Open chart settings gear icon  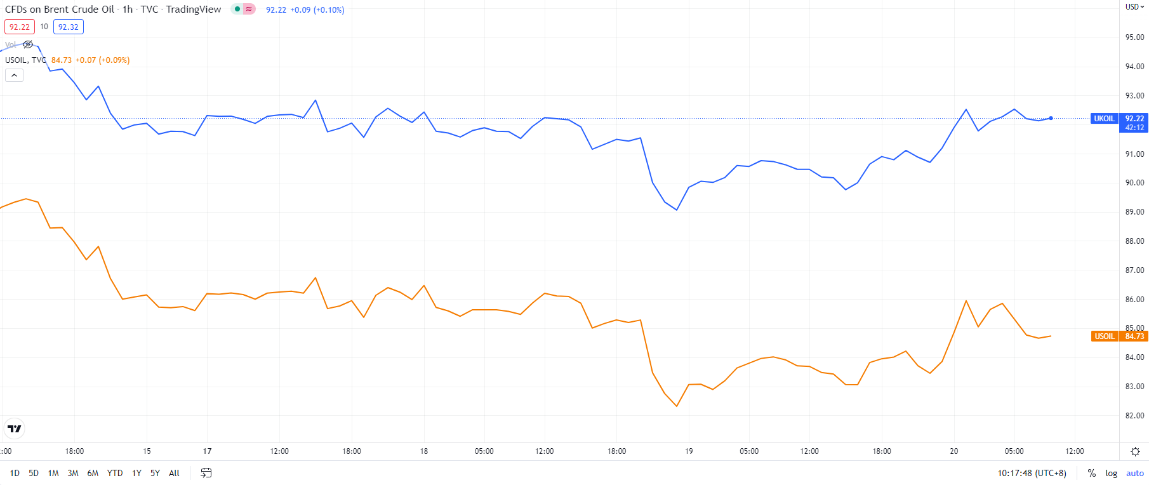pos(1135,451)
